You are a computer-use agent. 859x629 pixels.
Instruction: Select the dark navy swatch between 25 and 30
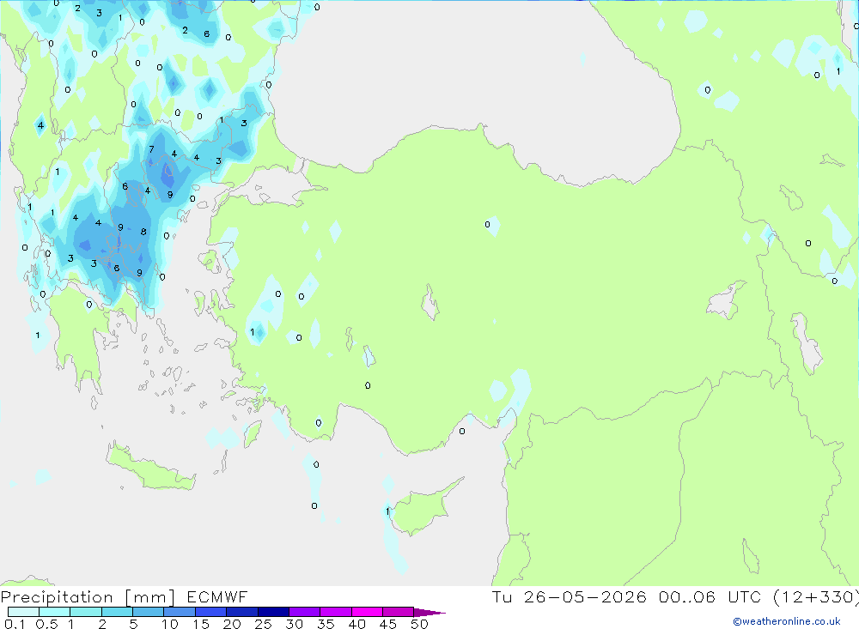pyautogui.click(x=273, y=612)
